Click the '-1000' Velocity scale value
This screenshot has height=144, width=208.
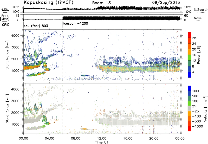197,126
